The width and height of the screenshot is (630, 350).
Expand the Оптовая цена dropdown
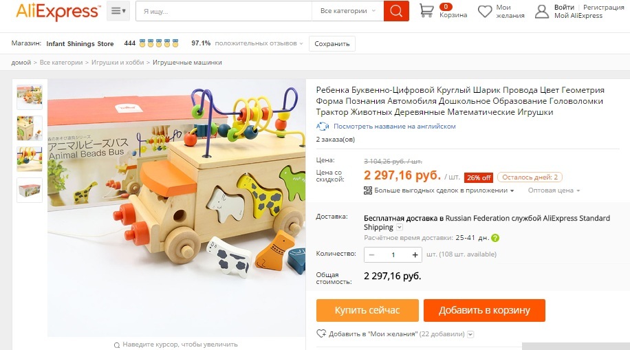pyautogui.click(x=554, y=190)
